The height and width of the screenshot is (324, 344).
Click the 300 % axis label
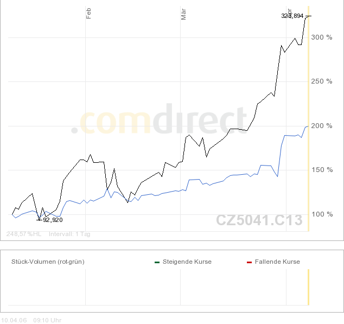321,37
